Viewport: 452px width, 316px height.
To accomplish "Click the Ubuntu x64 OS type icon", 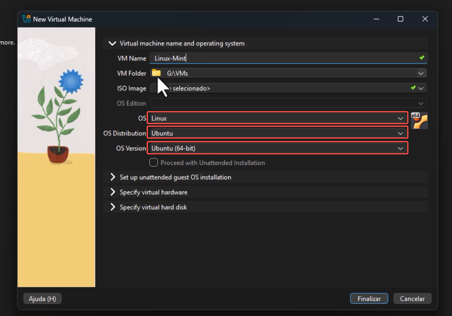I will [x=419, y=121].
